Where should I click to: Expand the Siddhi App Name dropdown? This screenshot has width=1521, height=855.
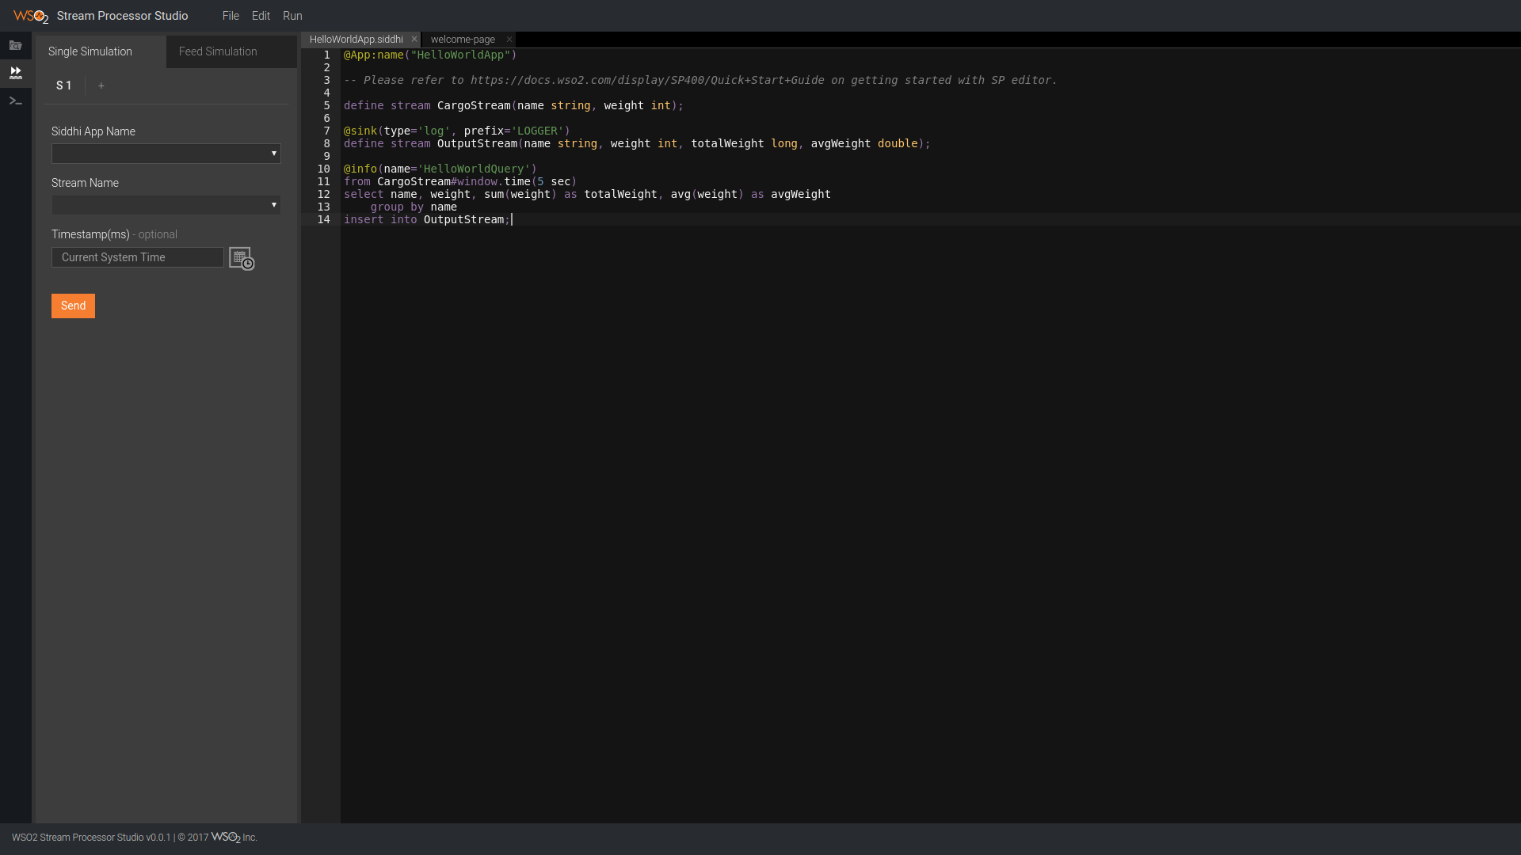166,154
